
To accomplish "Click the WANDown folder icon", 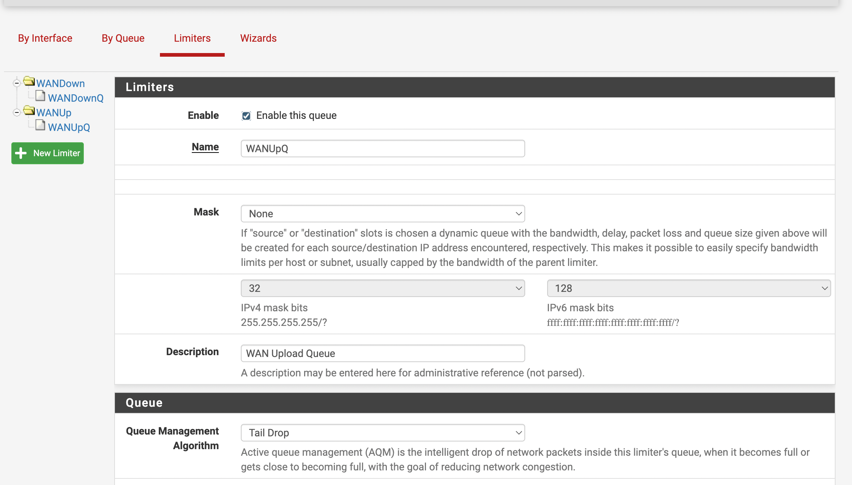I will (x=29, y=81).
